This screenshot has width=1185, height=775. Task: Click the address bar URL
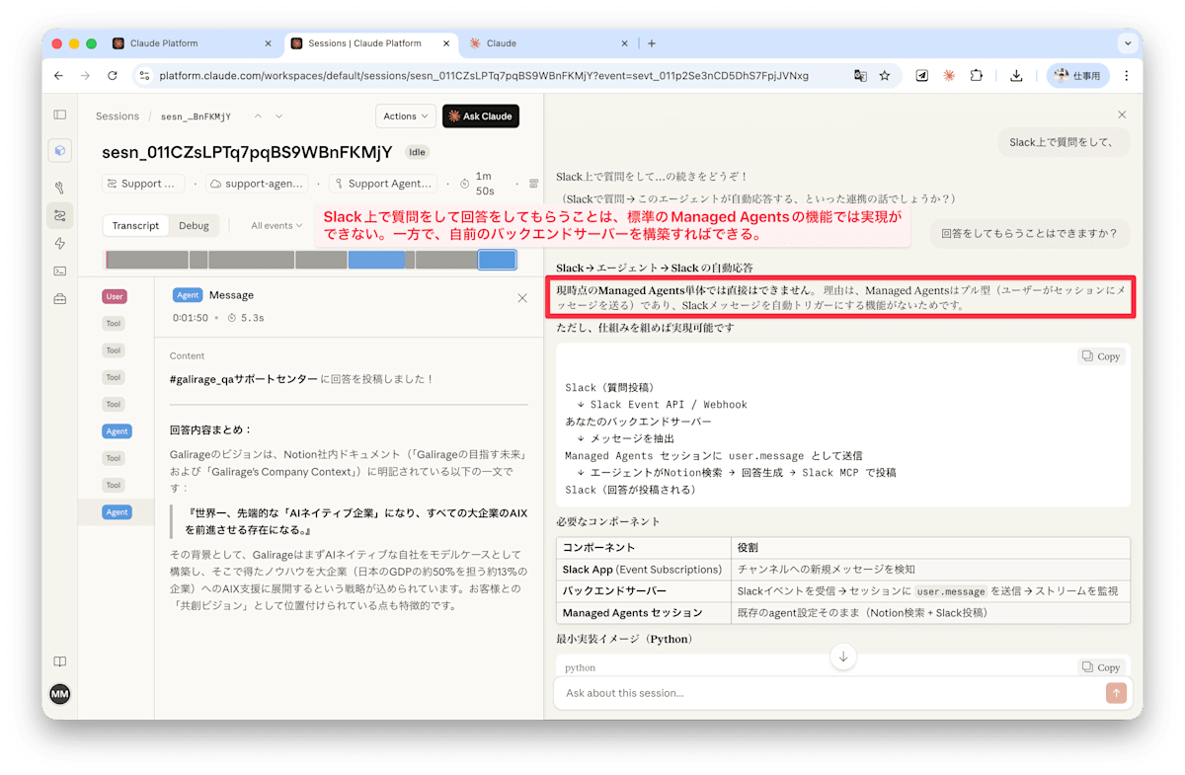[x=484, y=75]
